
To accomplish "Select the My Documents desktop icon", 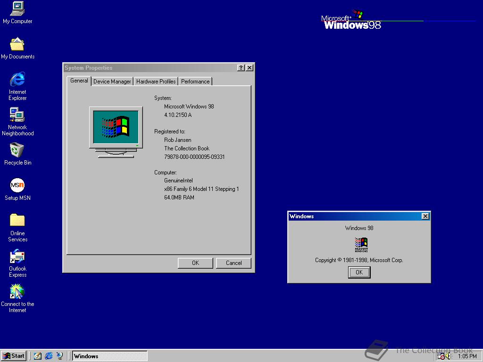I will [x=17, y=48].
